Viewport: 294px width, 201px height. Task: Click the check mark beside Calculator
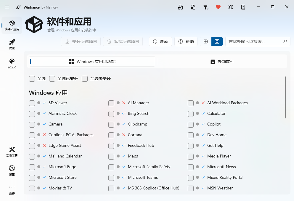[x=203, y=113]
